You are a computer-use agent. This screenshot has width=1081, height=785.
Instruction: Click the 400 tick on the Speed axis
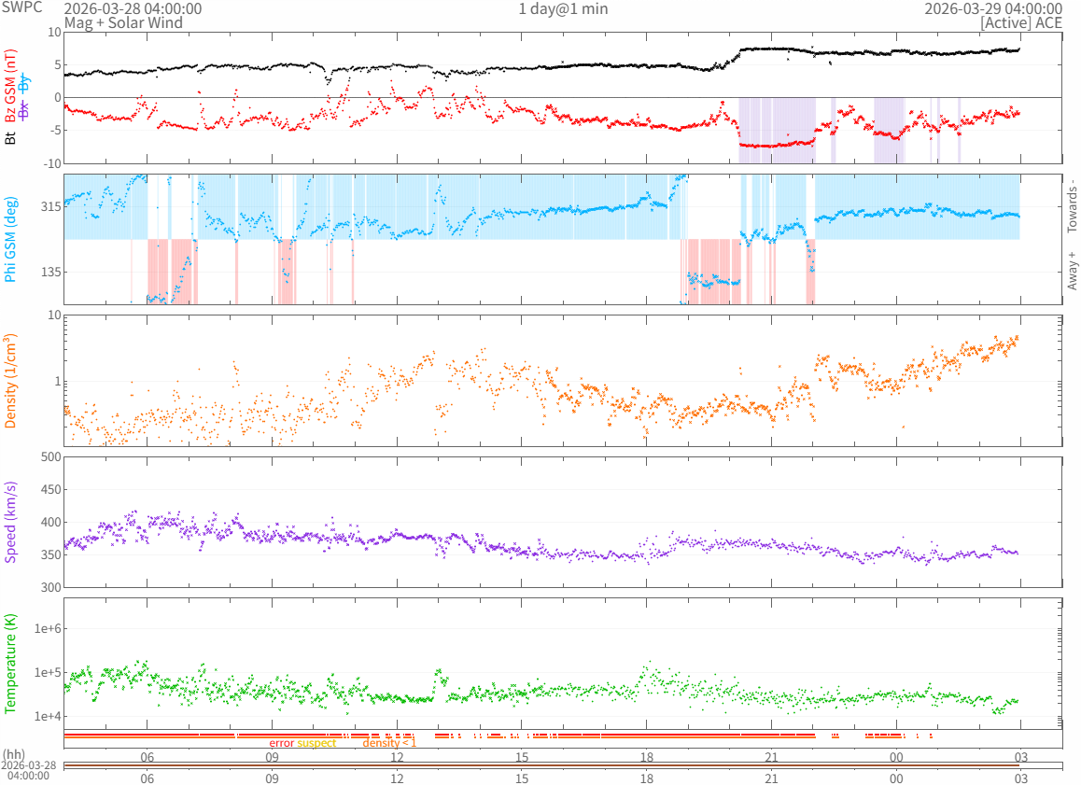click(x=51, y=522)
